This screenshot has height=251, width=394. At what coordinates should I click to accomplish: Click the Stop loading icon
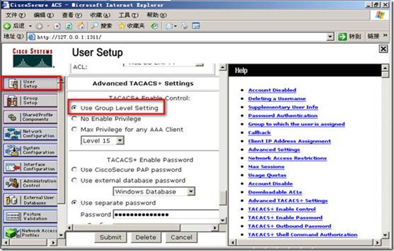[x=58, y=26]
